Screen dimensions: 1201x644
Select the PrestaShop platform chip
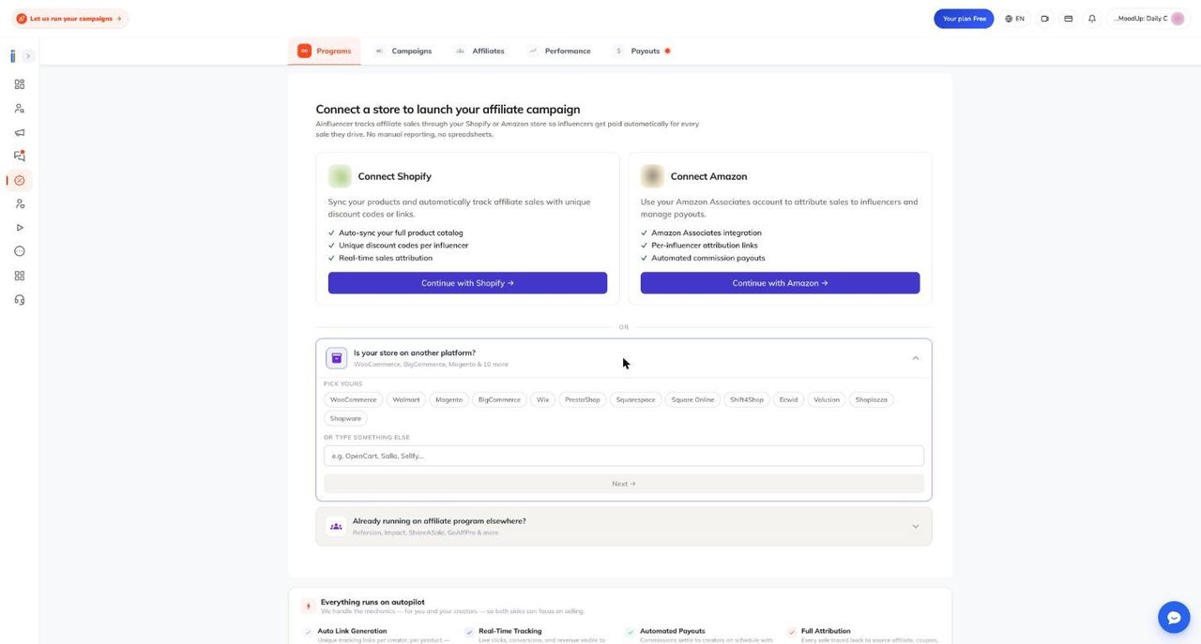click(x=583, y=399)
